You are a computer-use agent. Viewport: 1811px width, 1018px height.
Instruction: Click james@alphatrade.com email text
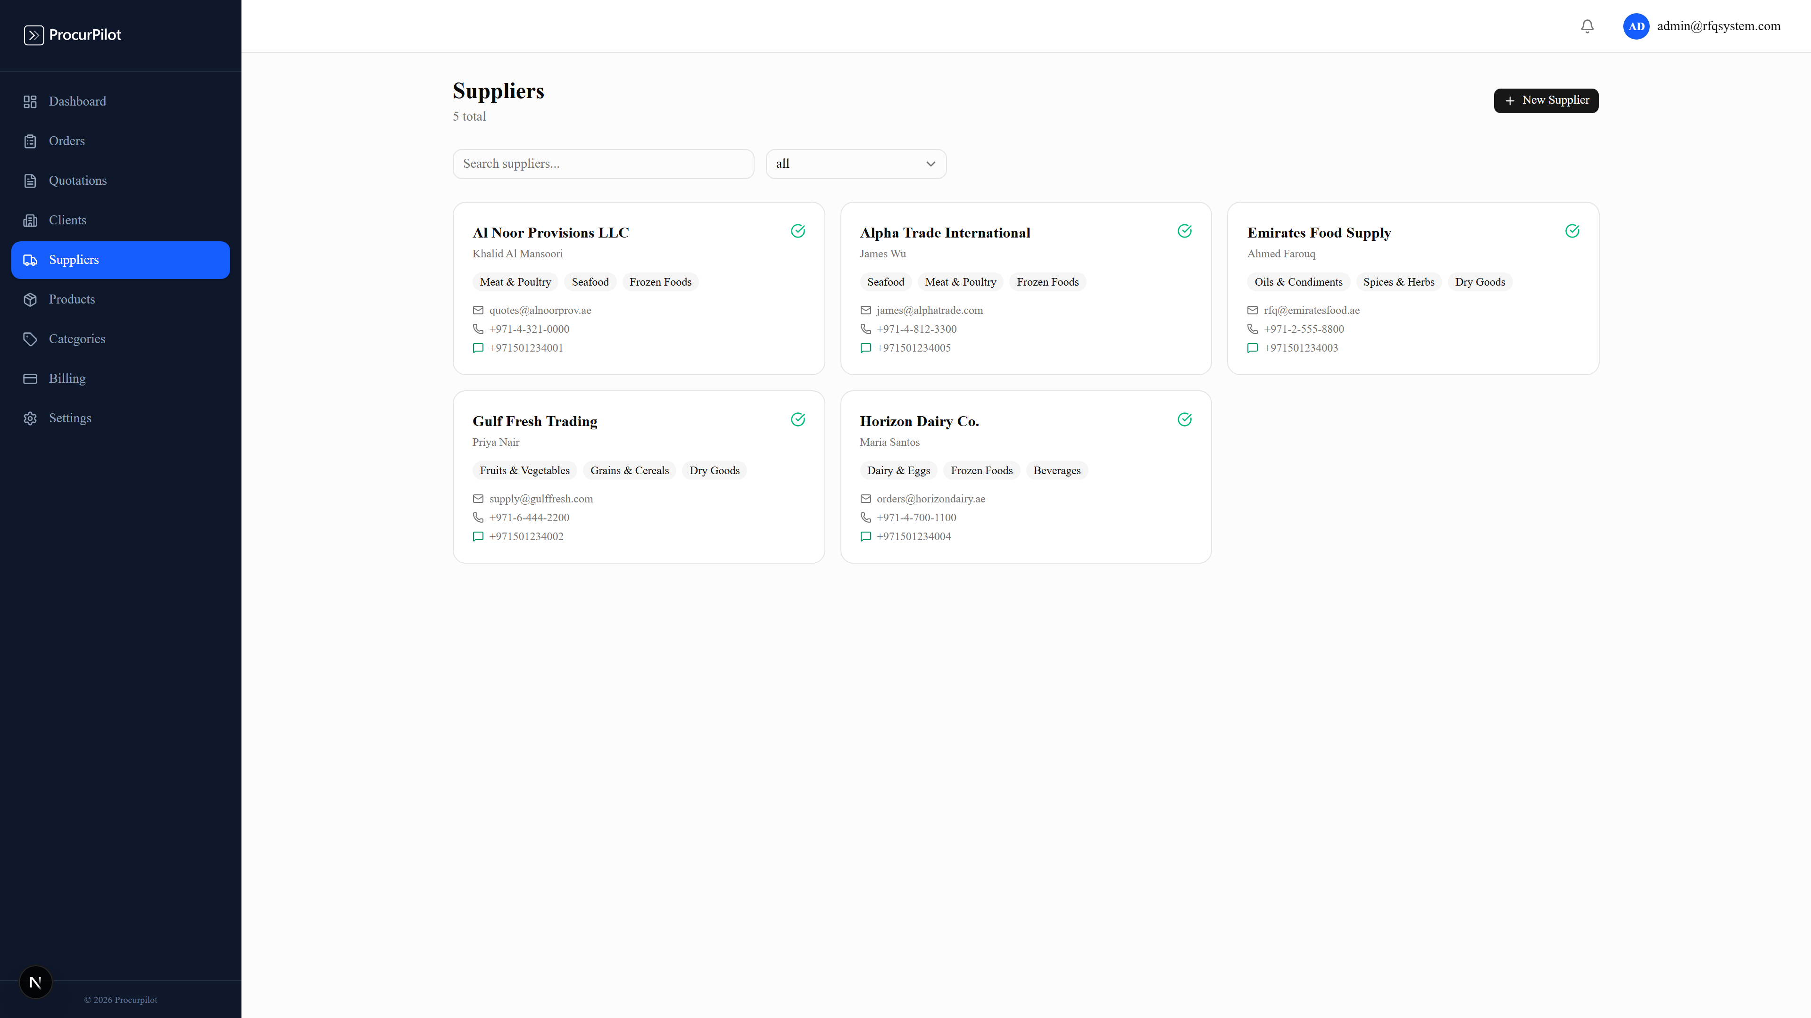point(930,311)
